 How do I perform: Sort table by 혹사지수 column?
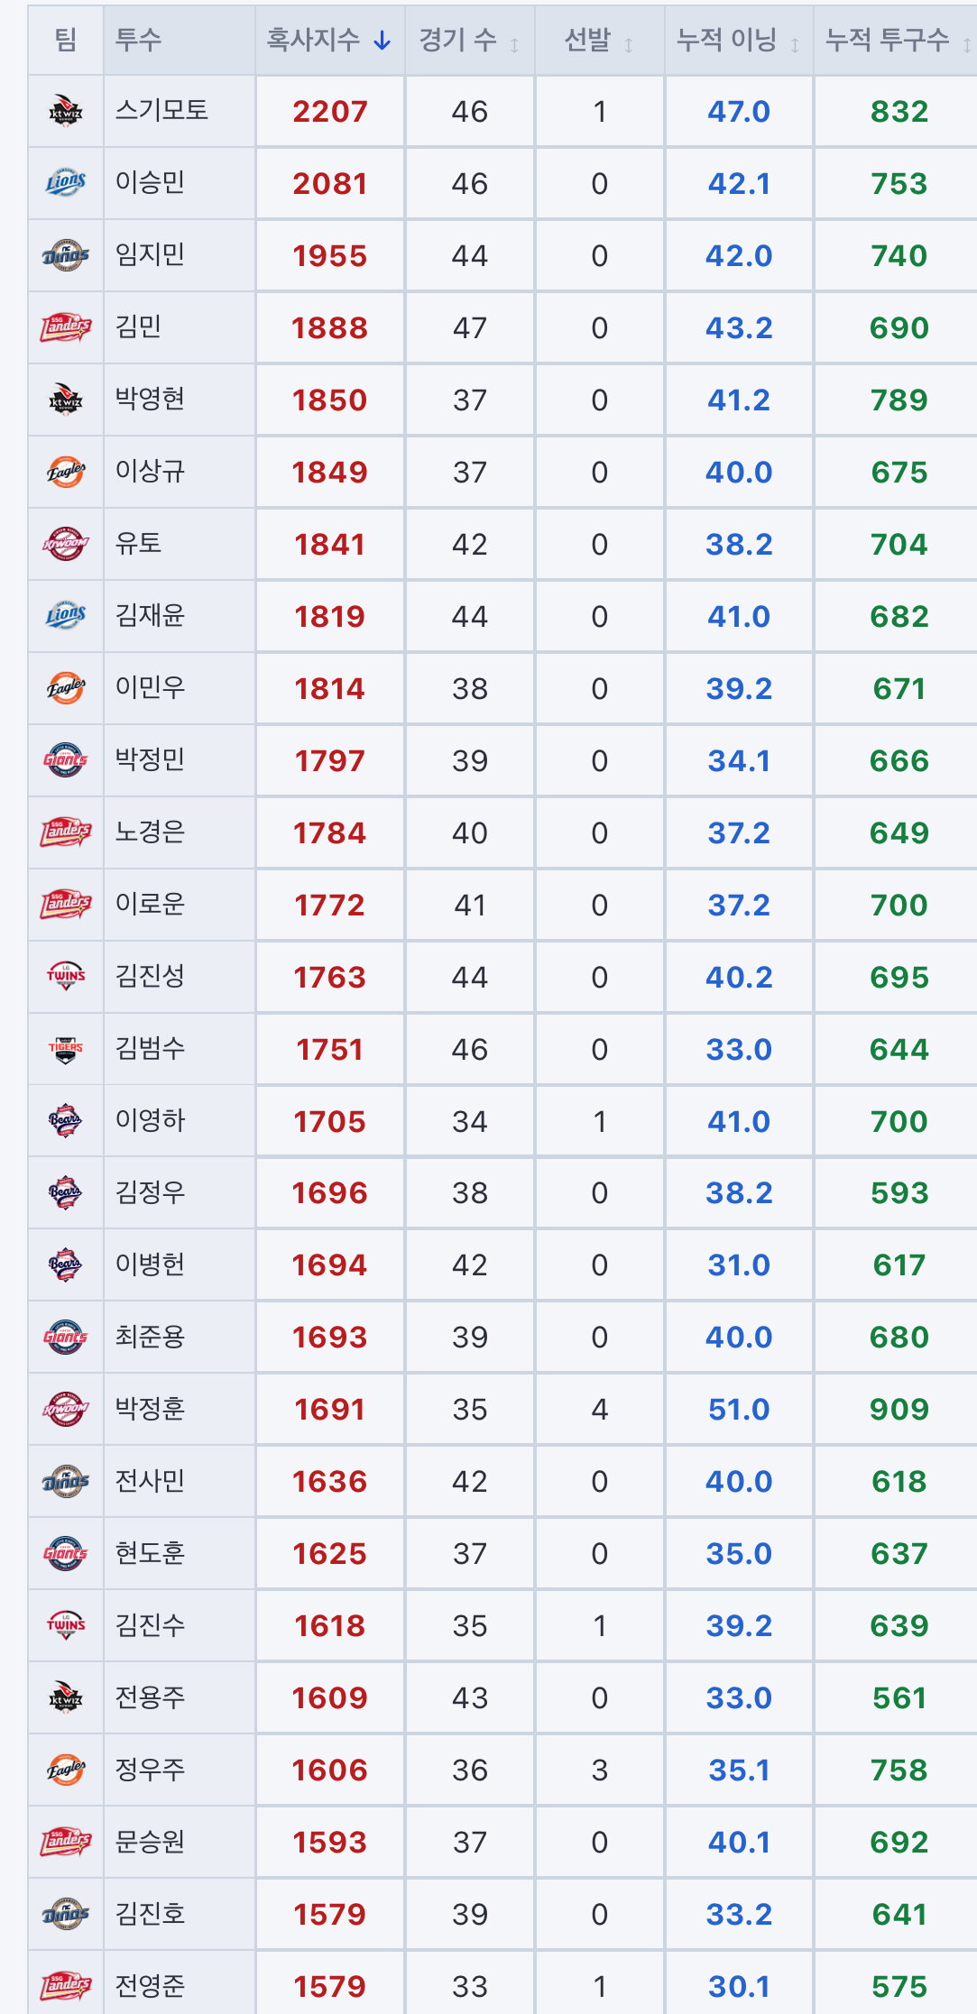pyautogui.click(x=329, y=40)
